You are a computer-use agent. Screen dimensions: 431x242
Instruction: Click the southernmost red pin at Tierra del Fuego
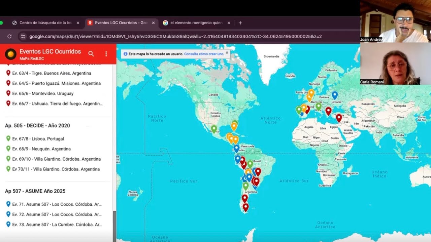(x=245, y=207)
